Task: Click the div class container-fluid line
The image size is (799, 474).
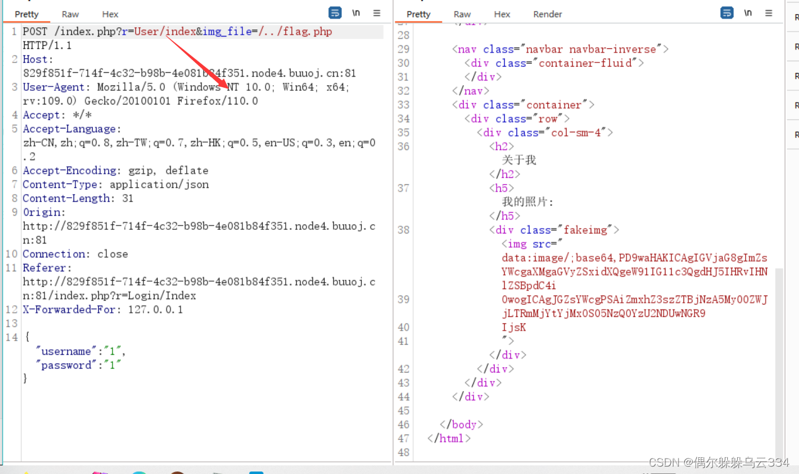Action: [x=554, y=63]
